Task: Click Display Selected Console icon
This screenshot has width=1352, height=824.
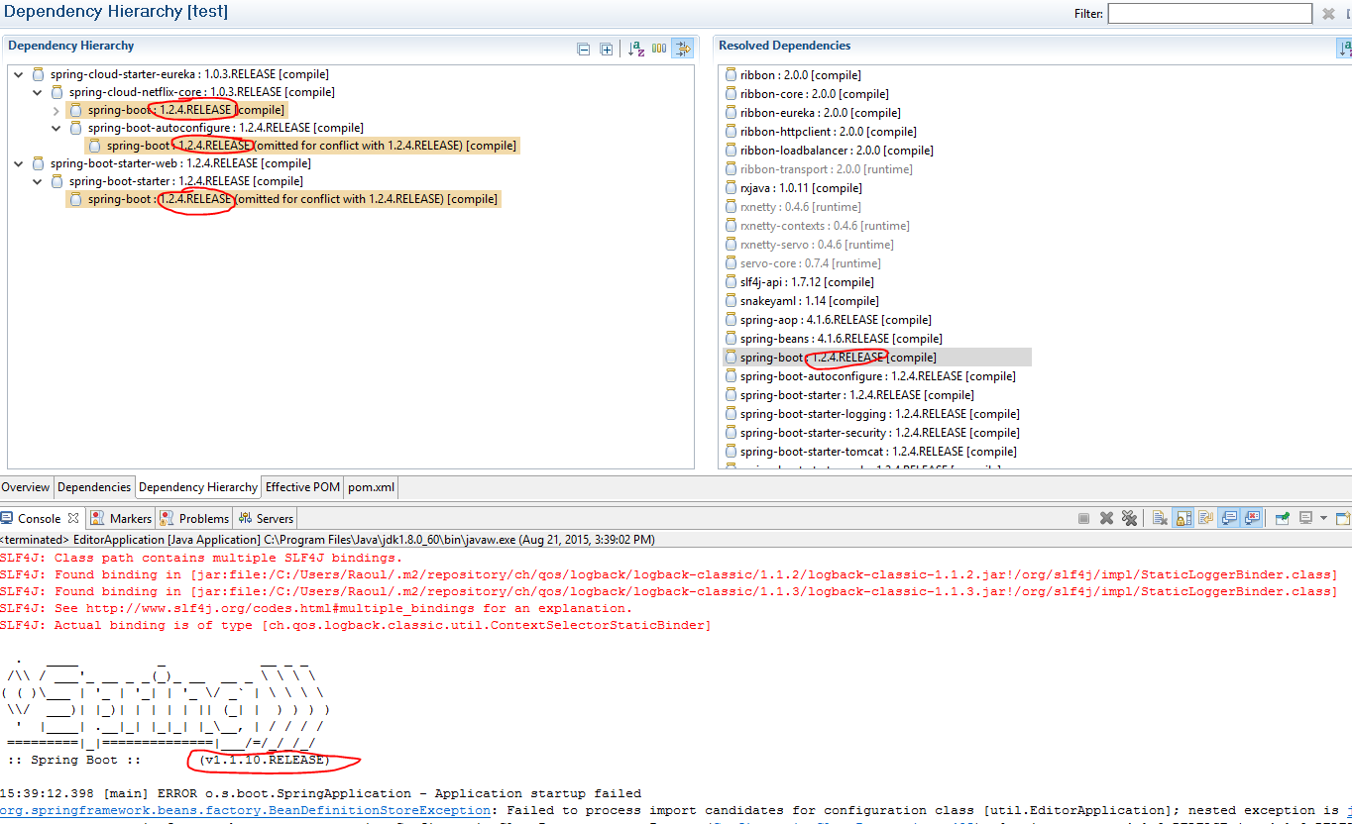Action: pos(1305,518)
